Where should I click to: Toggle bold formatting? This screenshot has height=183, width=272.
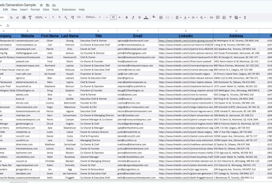(x=127, y=18)
